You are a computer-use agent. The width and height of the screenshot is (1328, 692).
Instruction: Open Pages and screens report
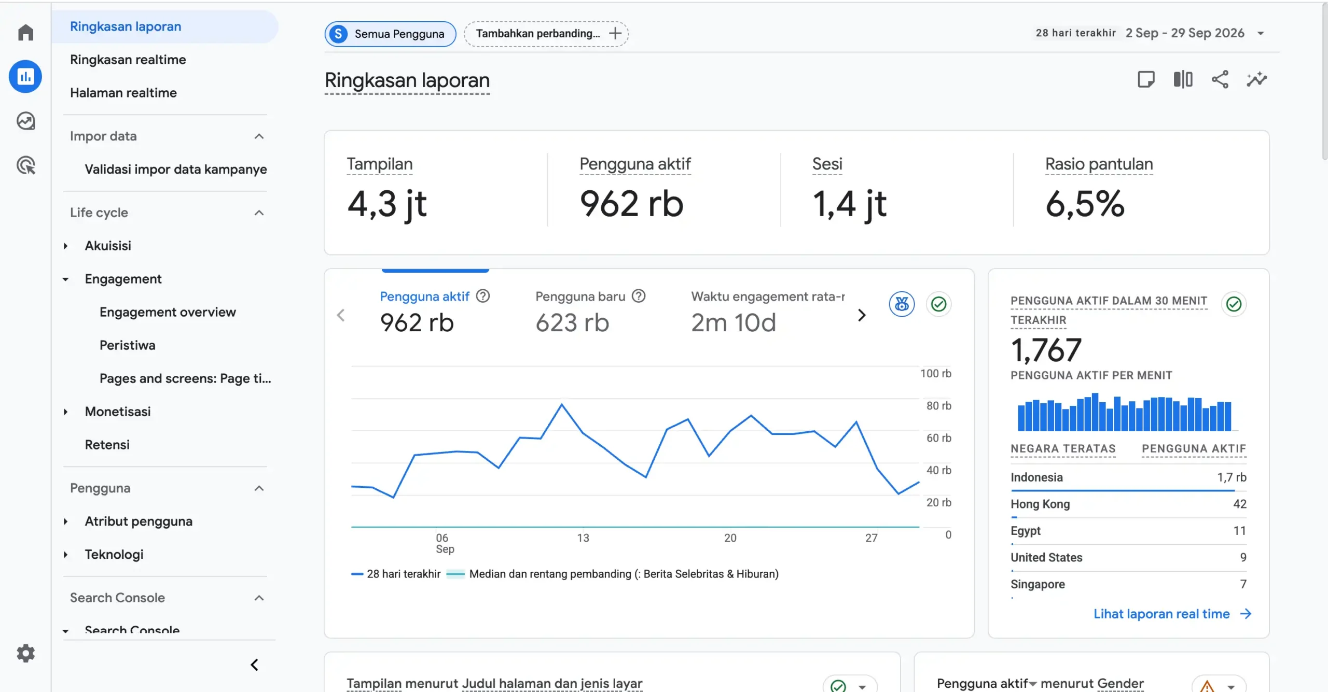pos(185,378)
